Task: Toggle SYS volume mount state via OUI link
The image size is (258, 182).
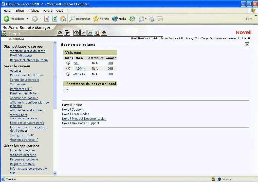Action: [x=110, y=63]
